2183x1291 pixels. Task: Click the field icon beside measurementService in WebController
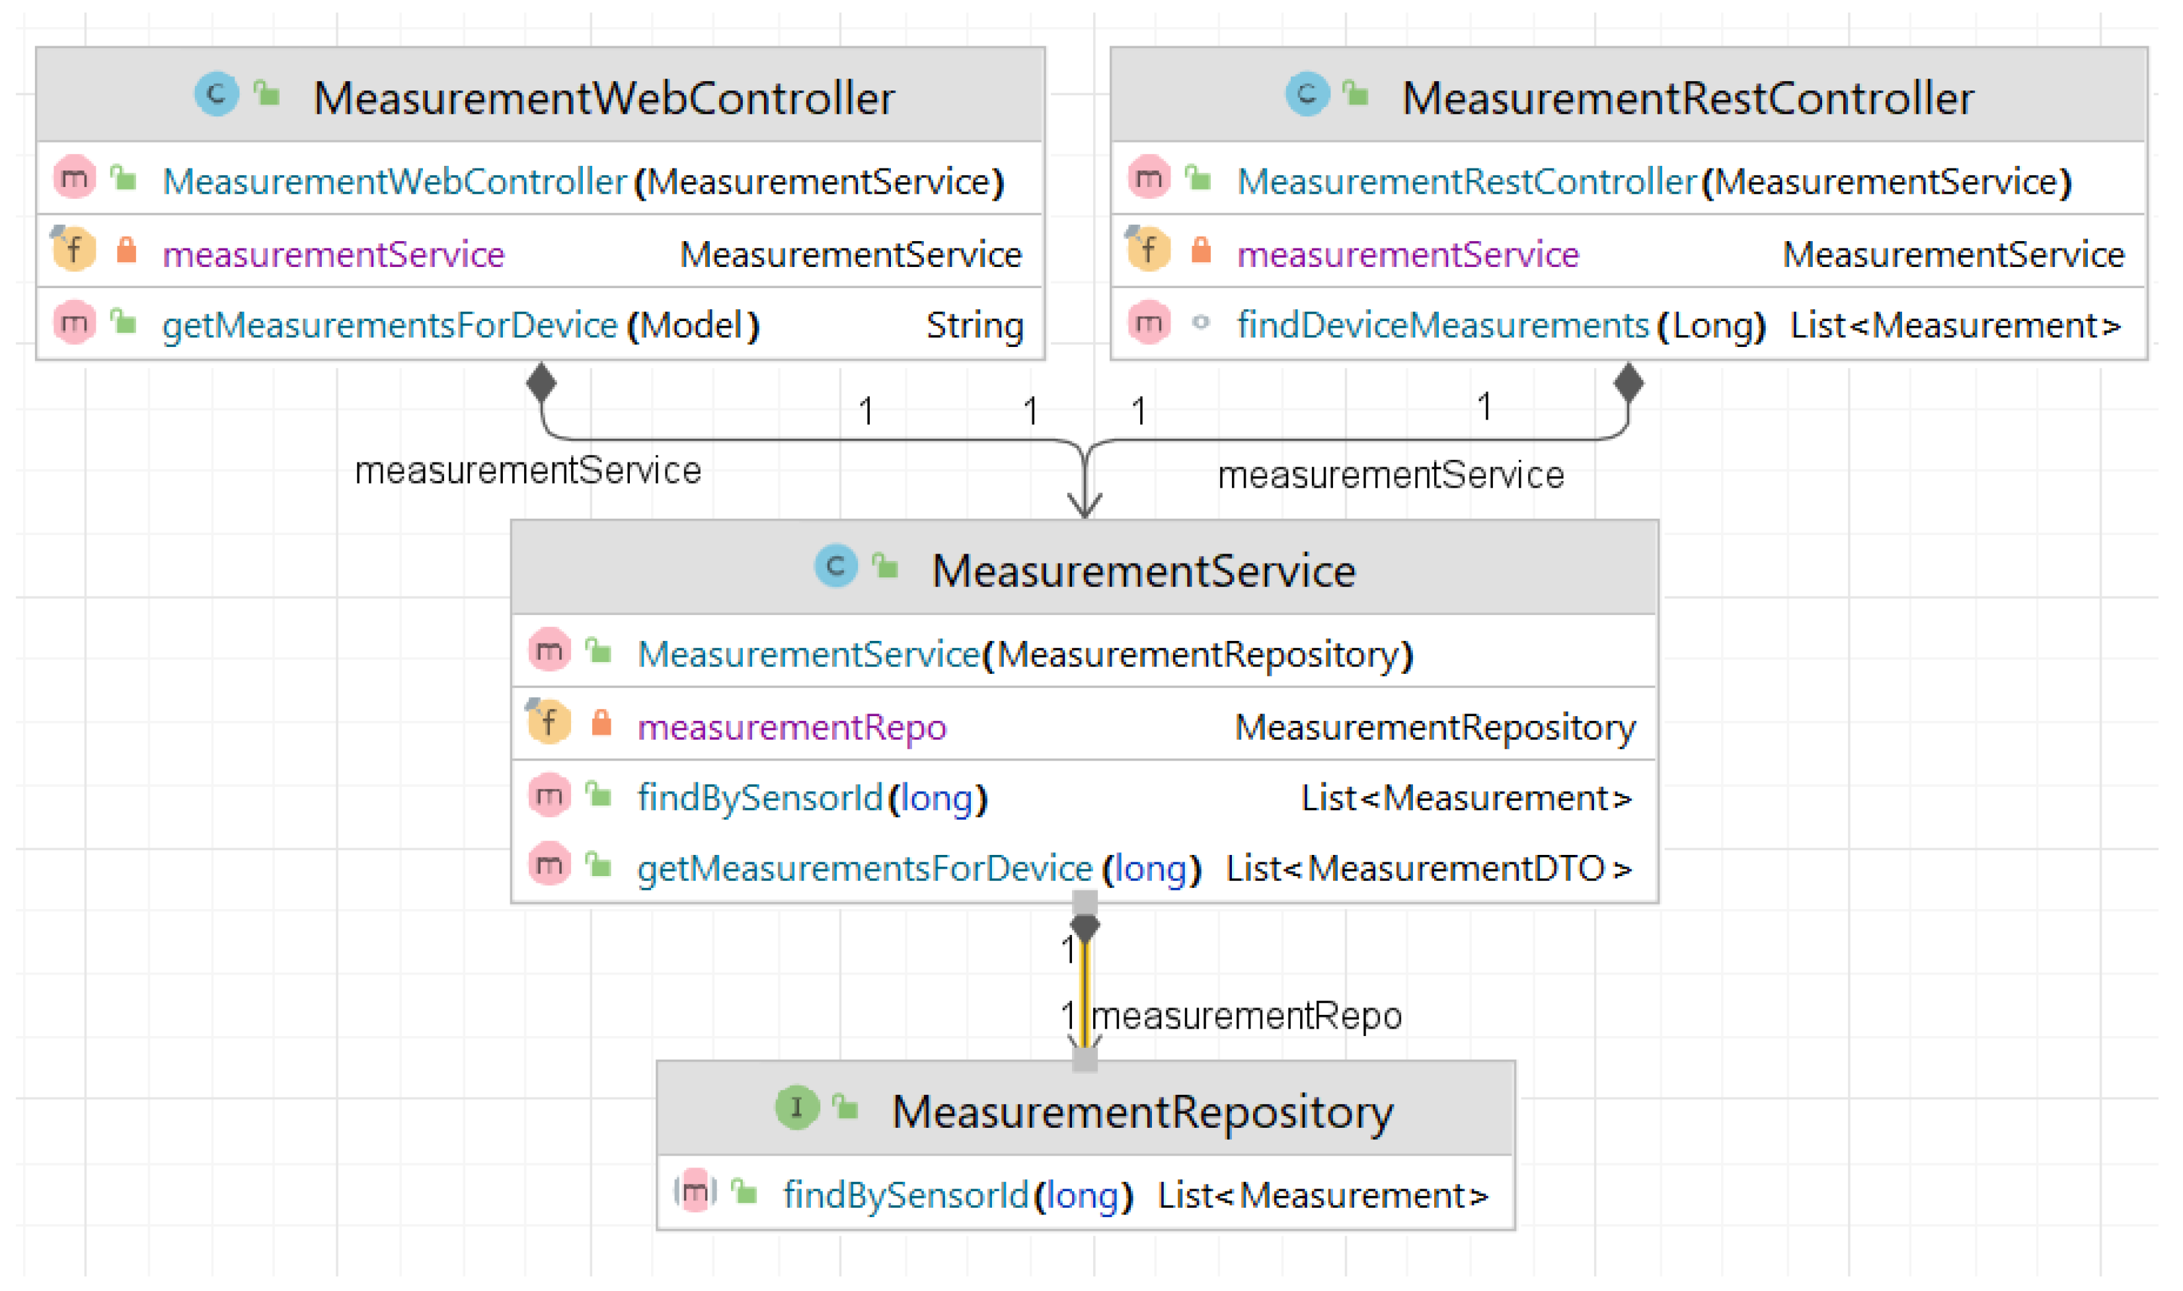tap(74, 250)
